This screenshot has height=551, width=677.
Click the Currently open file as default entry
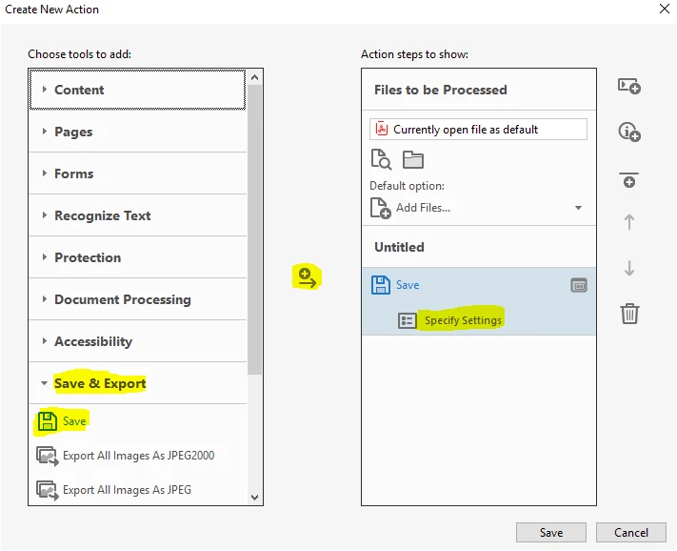point(478,130)
